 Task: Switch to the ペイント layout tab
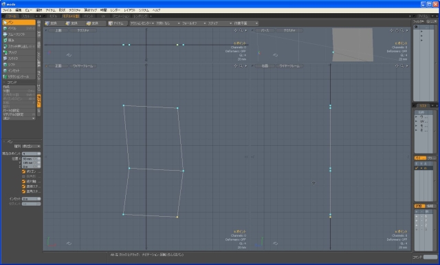point(88,17)
